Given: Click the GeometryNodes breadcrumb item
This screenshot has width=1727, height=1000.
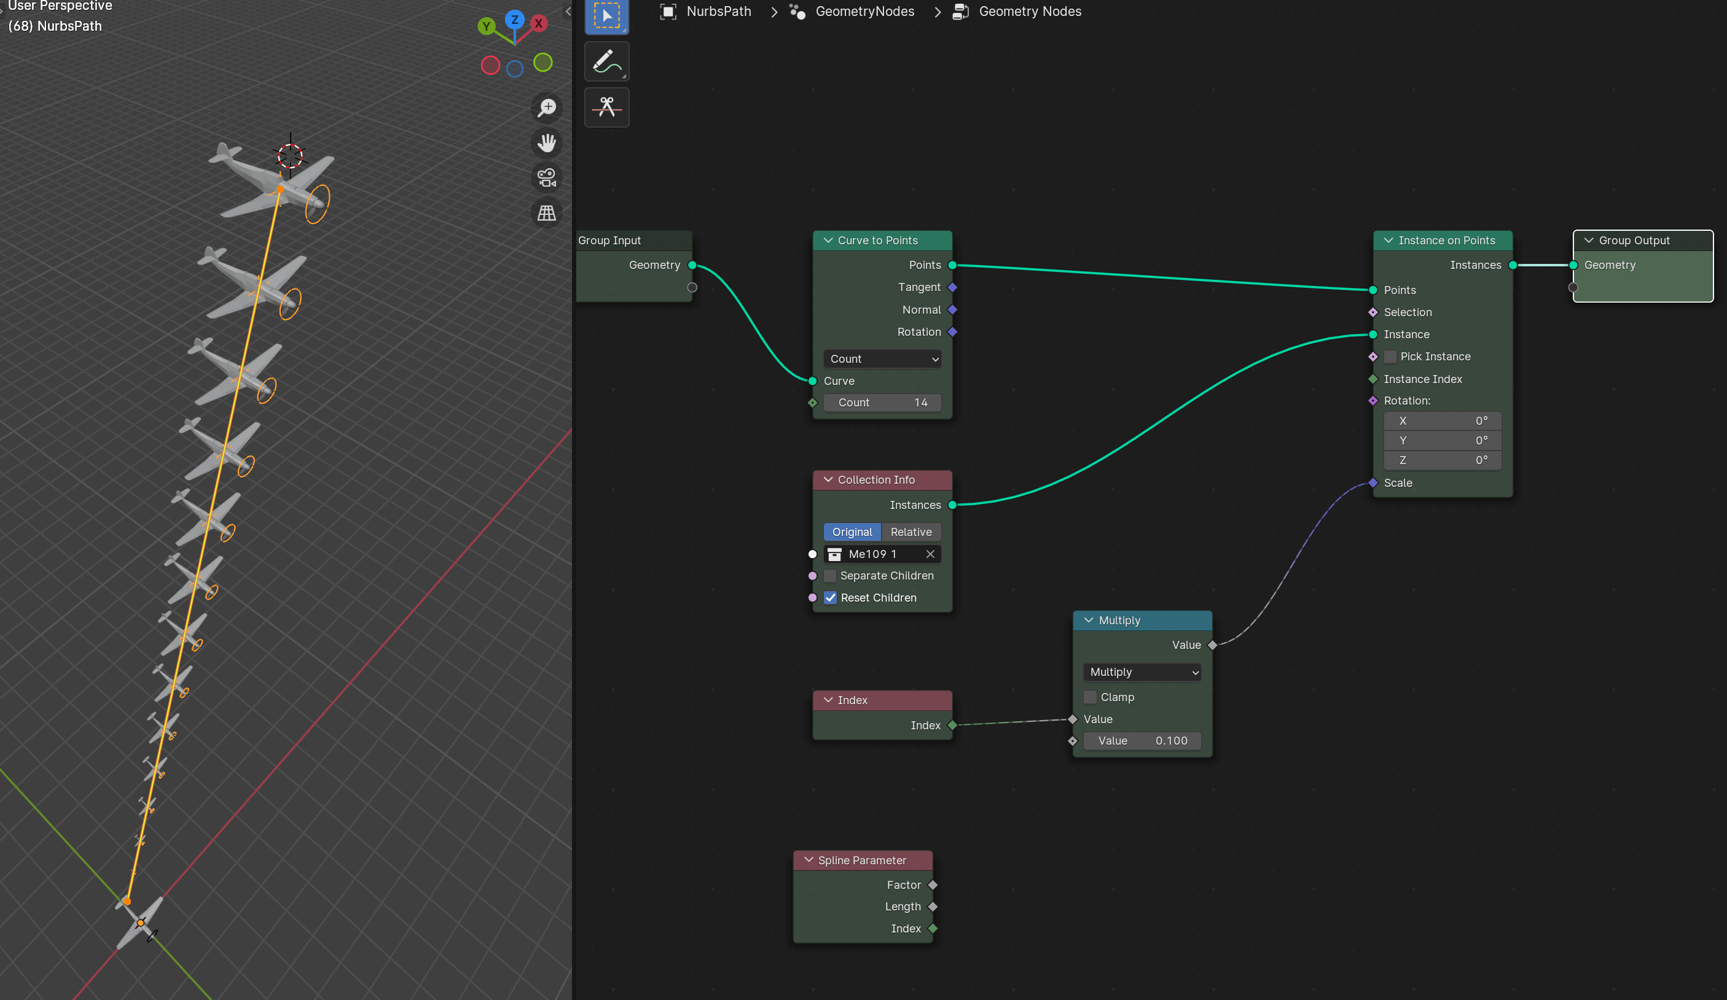Looking at the screenshot, I should click(x=864, y=12).
